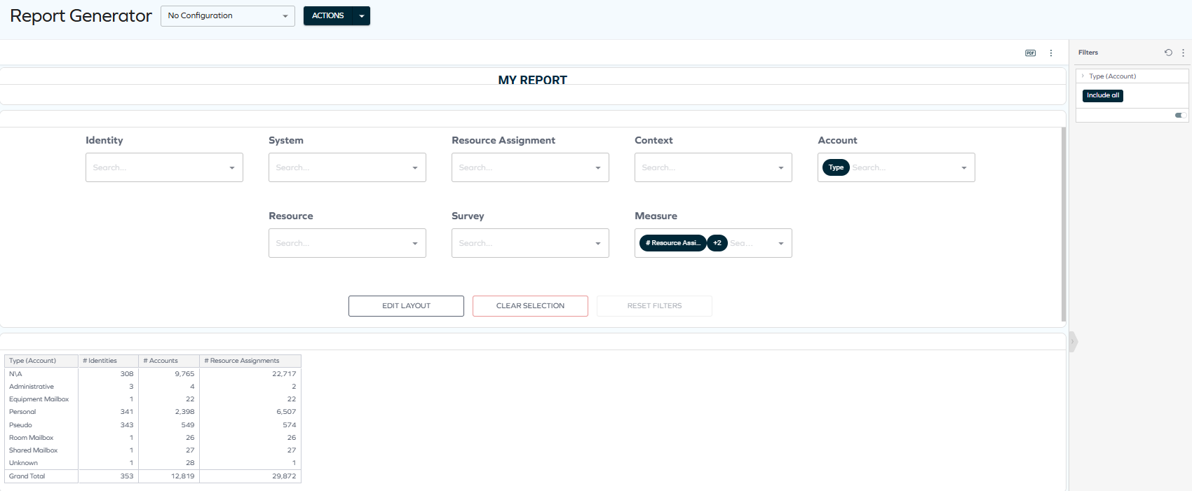Click the MY REPORT title

click(x=532, y=80)
